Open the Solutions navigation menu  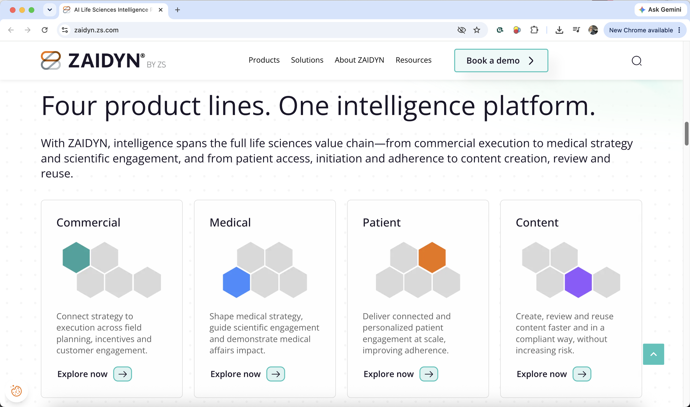coord(307,60)
